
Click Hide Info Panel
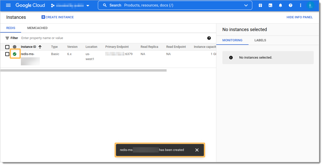300,17
